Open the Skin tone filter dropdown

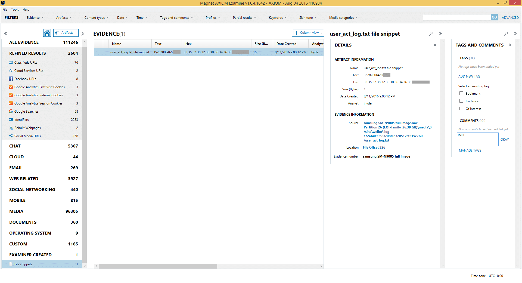click(308, 18)
